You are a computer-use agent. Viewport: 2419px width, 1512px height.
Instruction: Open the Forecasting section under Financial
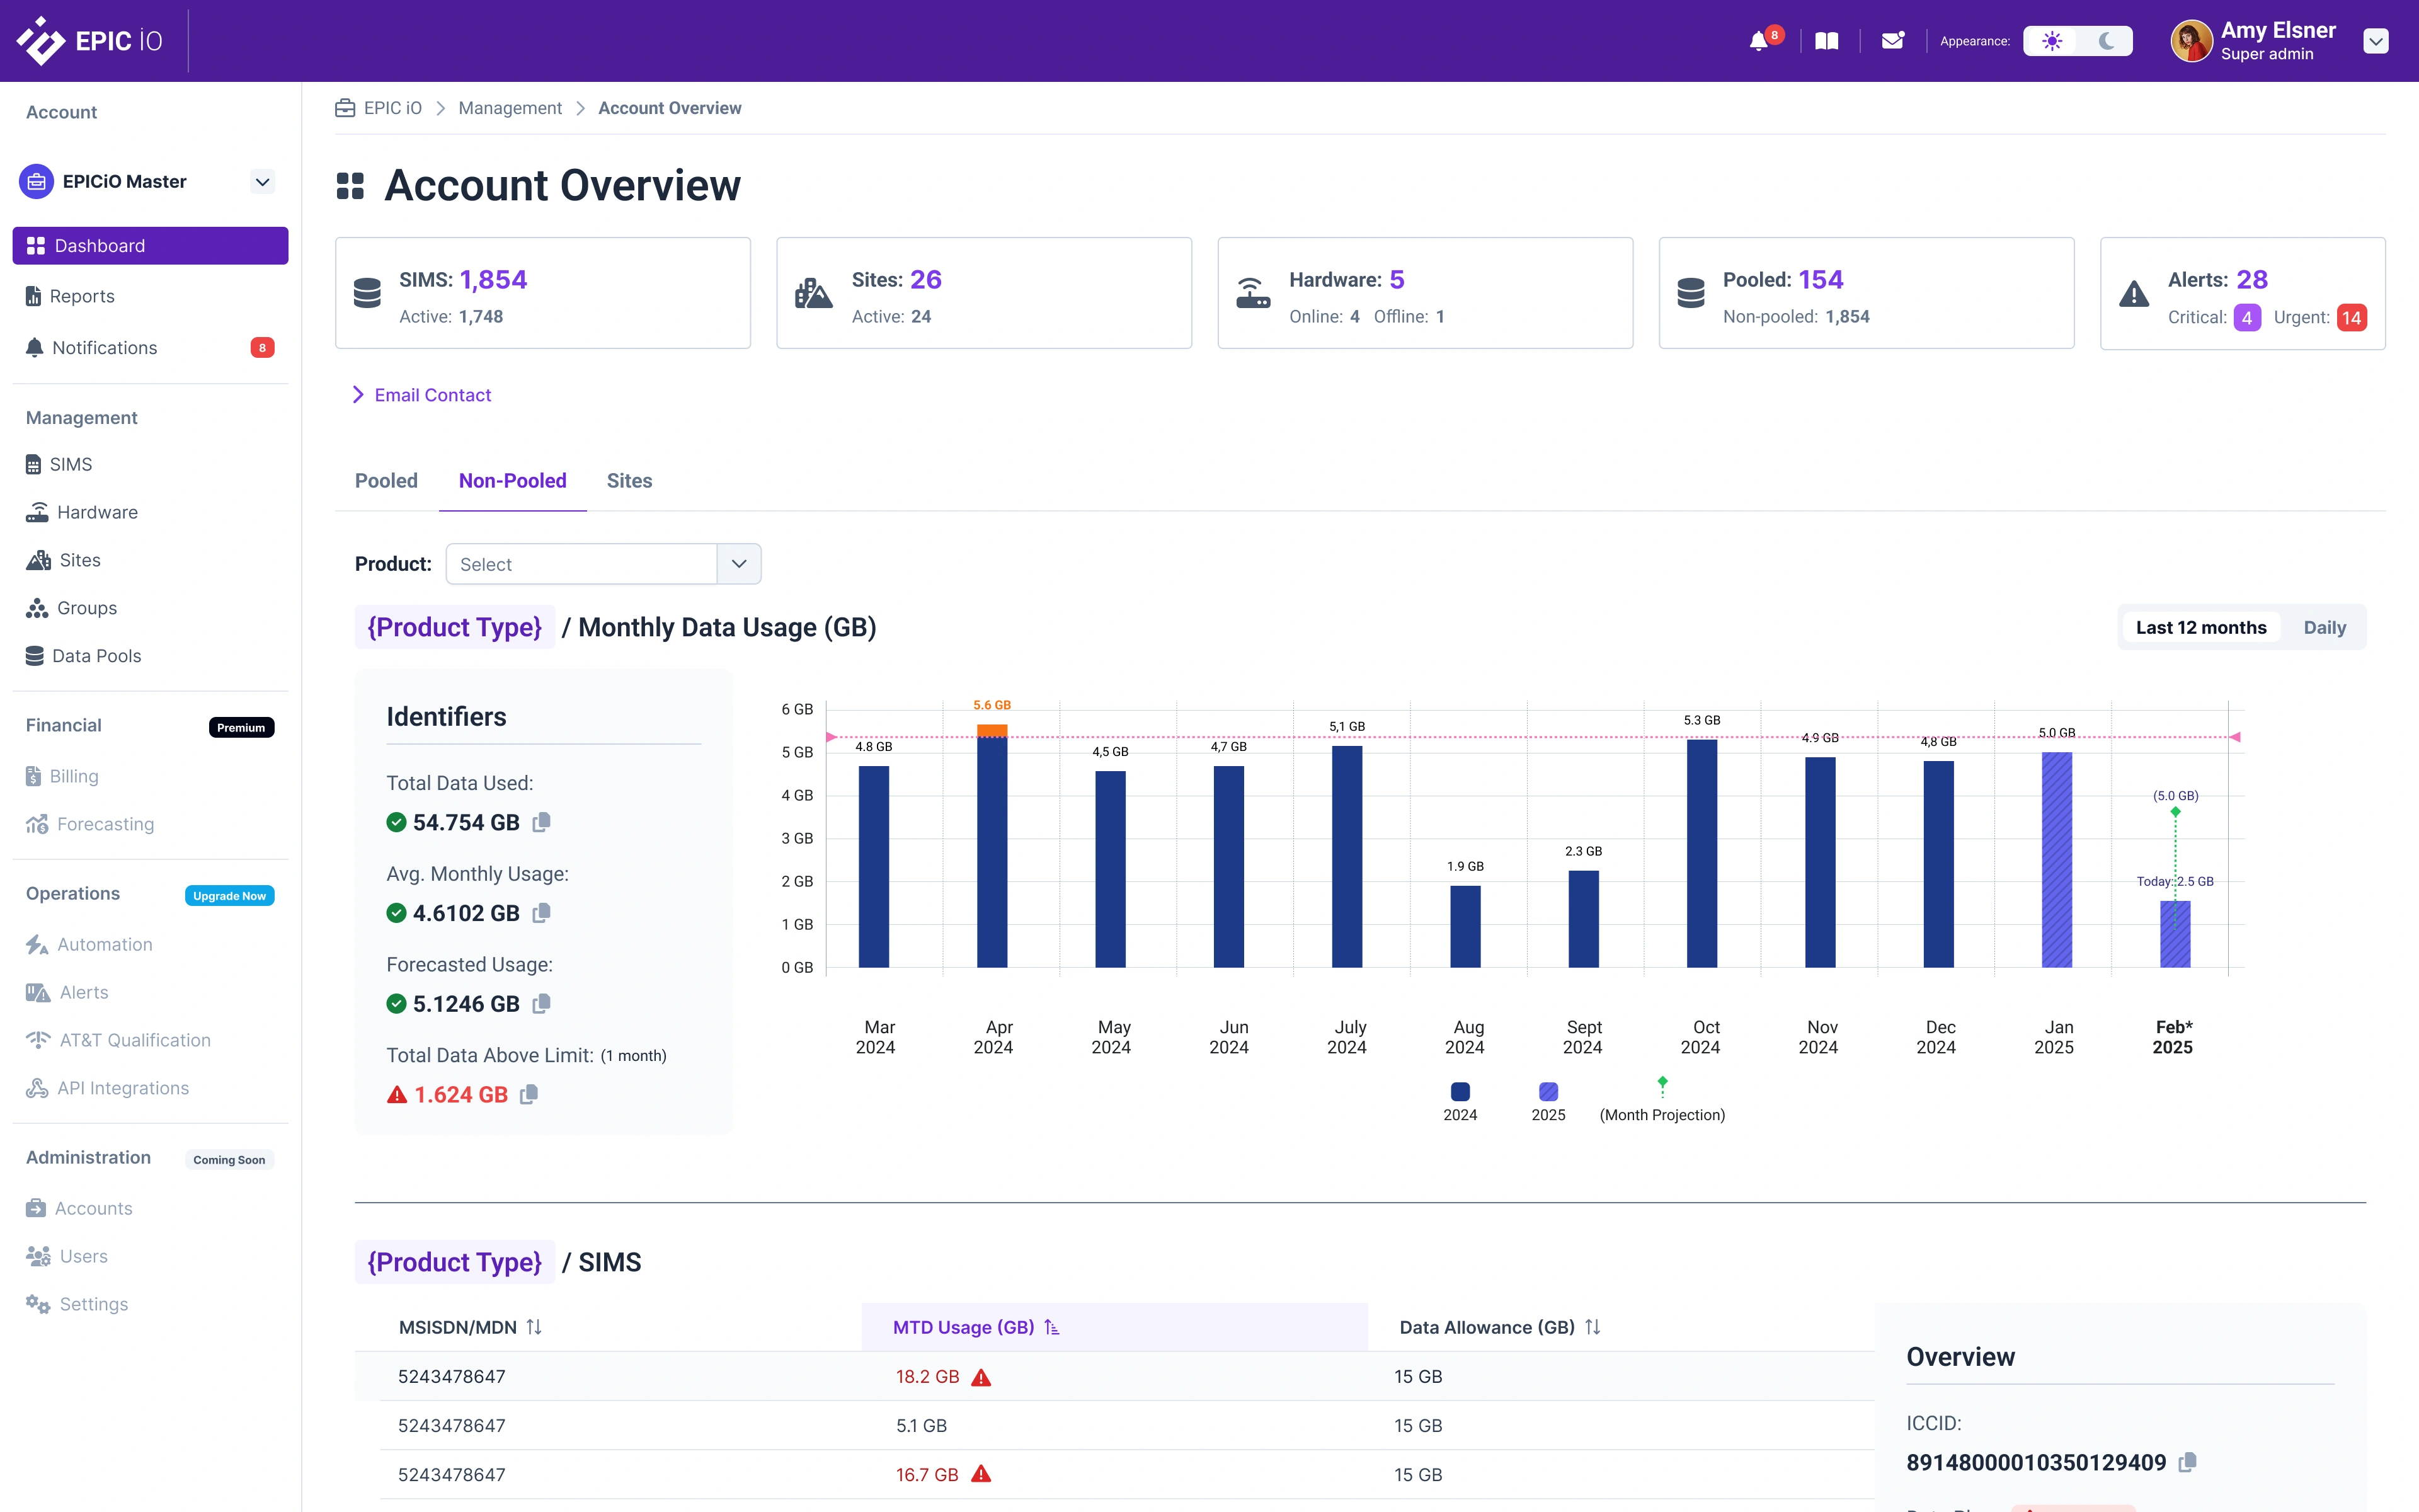104,823
